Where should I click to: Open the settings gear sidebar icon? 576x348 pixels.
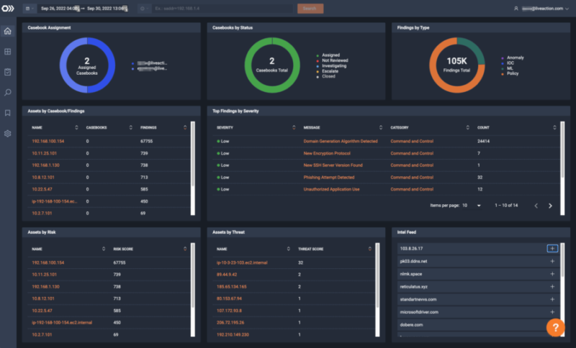point(8,134)
